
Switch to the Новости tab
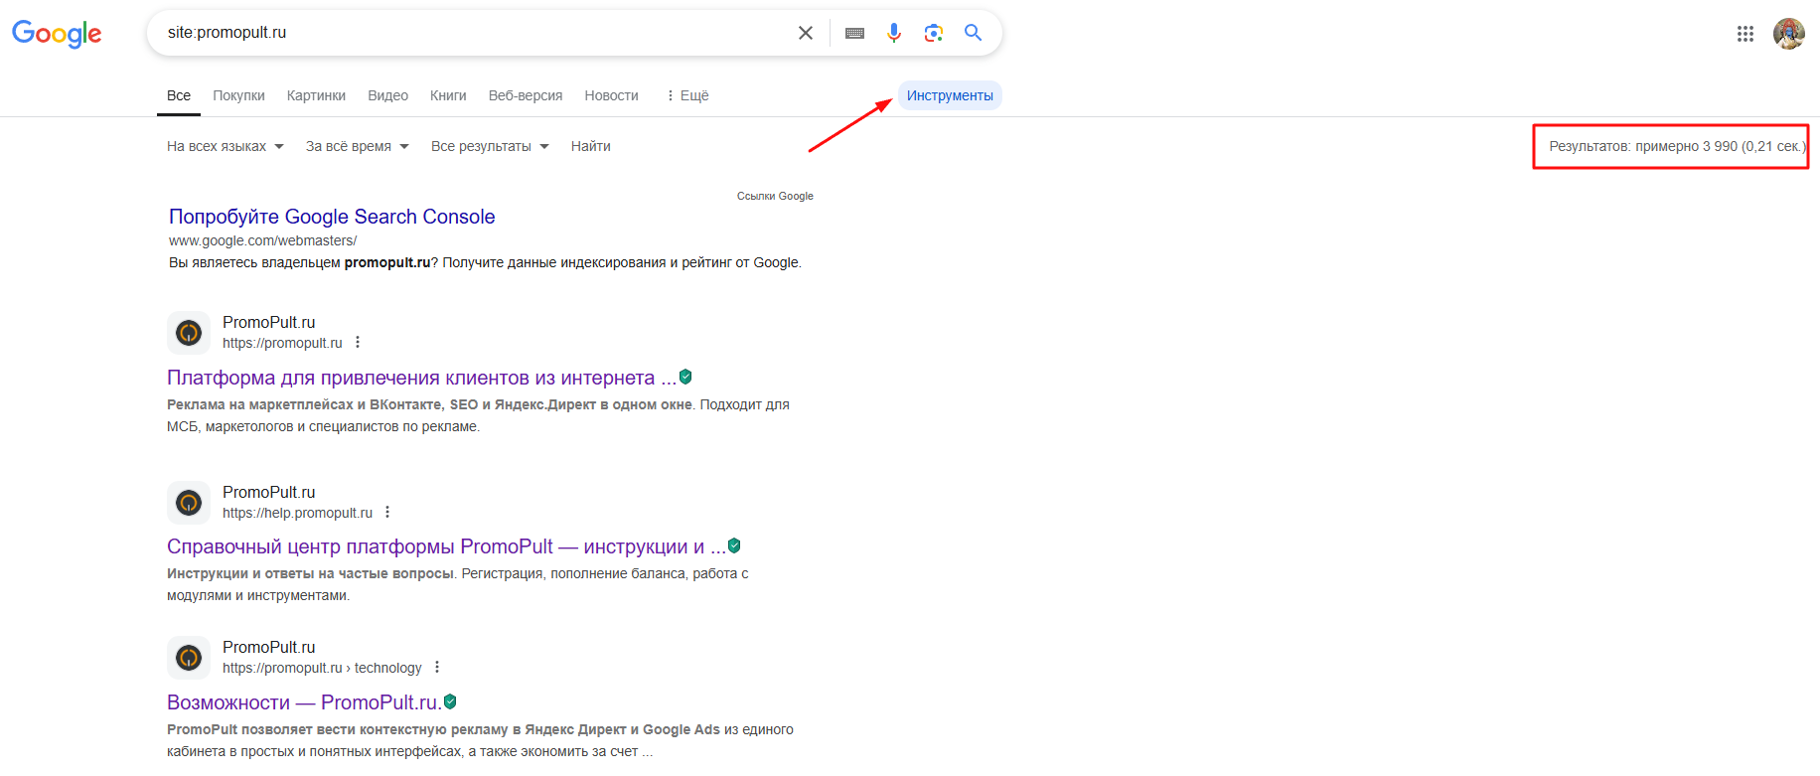click(x=611, y=95)
